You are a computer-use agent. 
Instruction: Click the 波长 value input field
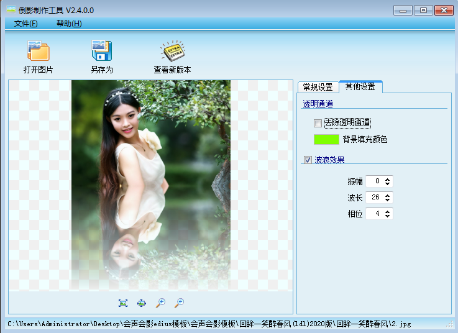click(x=375, y=198)
